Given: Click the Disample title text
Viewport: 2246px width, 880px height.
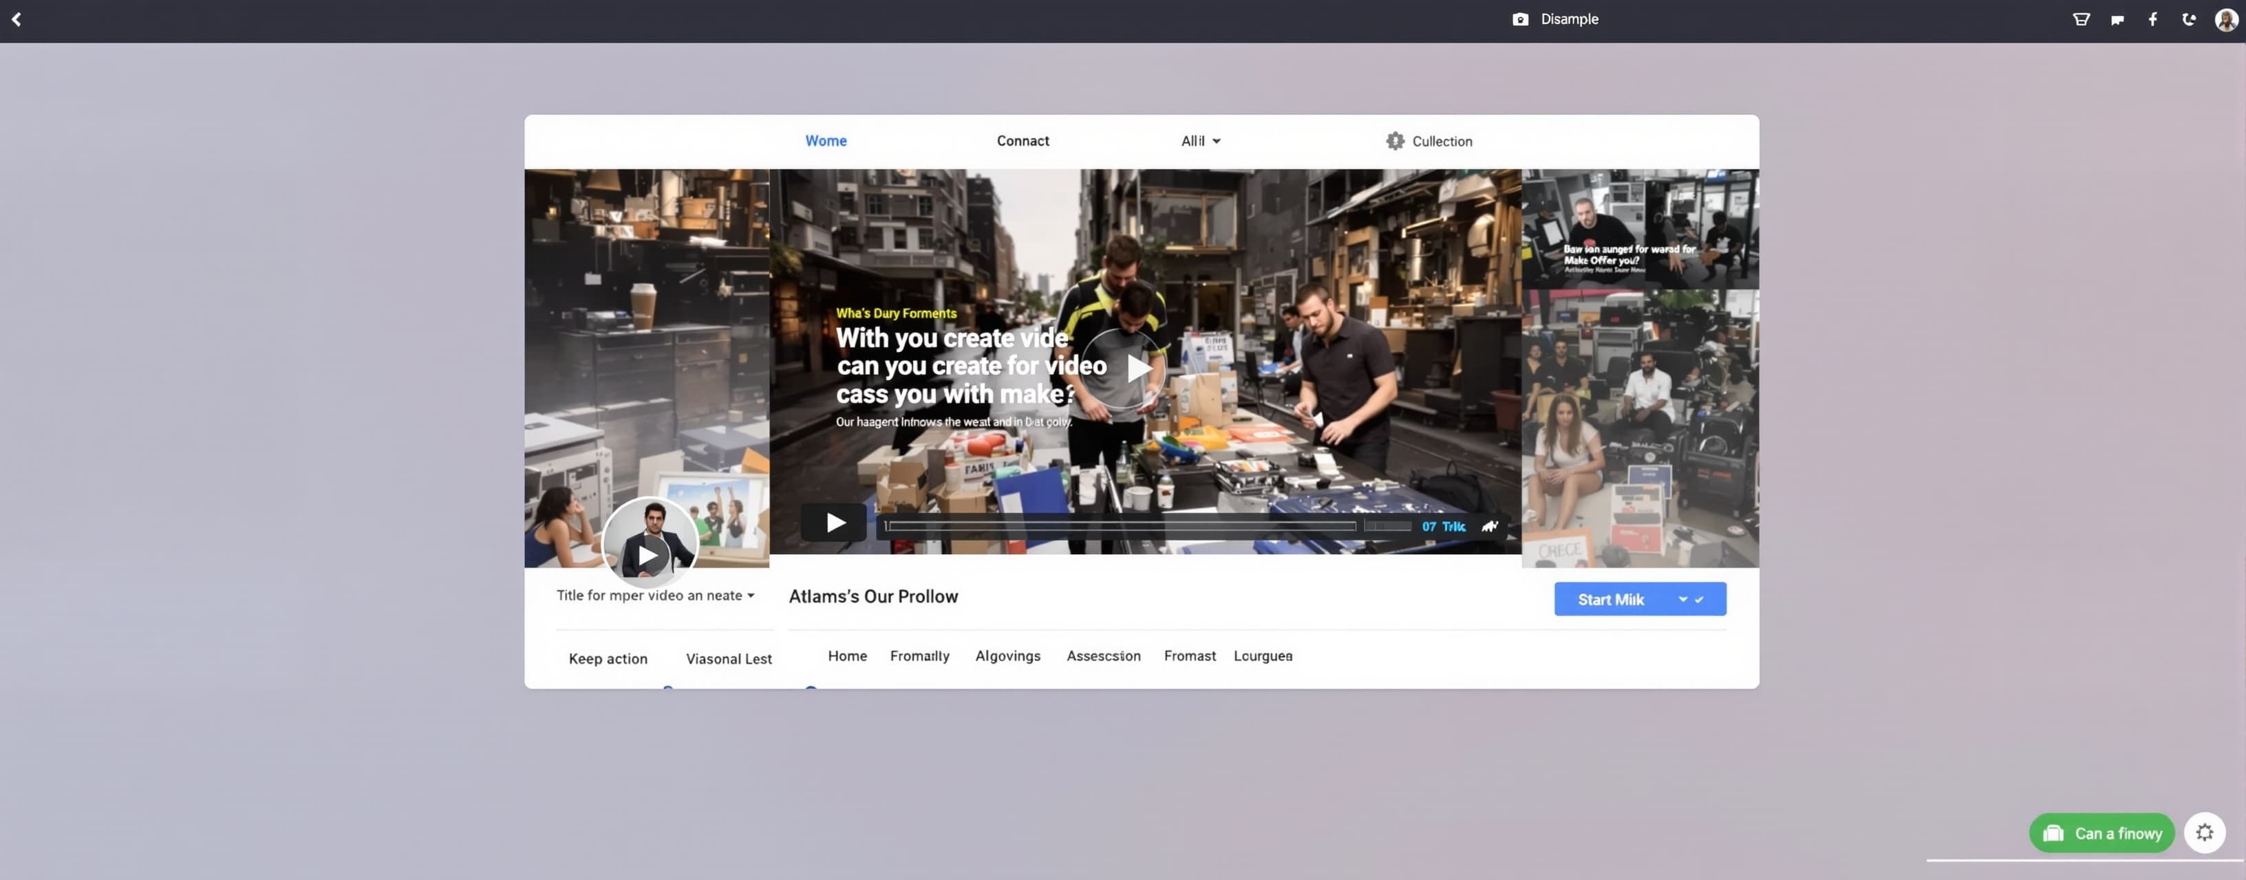Looking at the screenshot, I should click(1568, 19).
